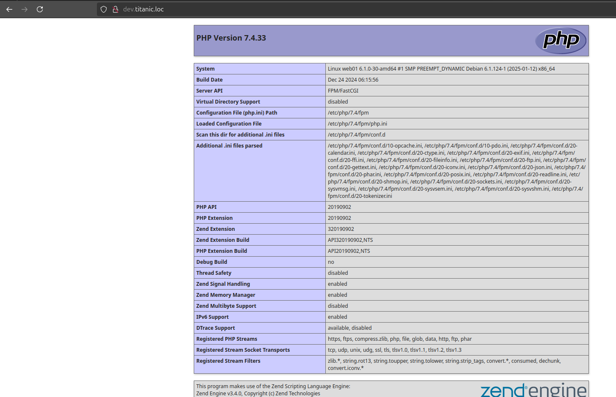Click the Zend Extension value 320190902
616x397 pixels.
(341, 229)
